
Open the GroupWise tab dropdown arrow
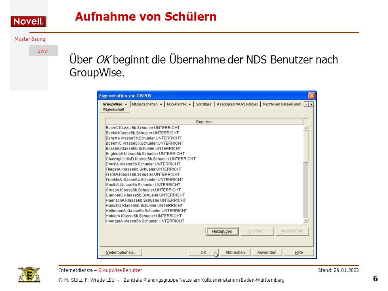click(x=126, y=104)
